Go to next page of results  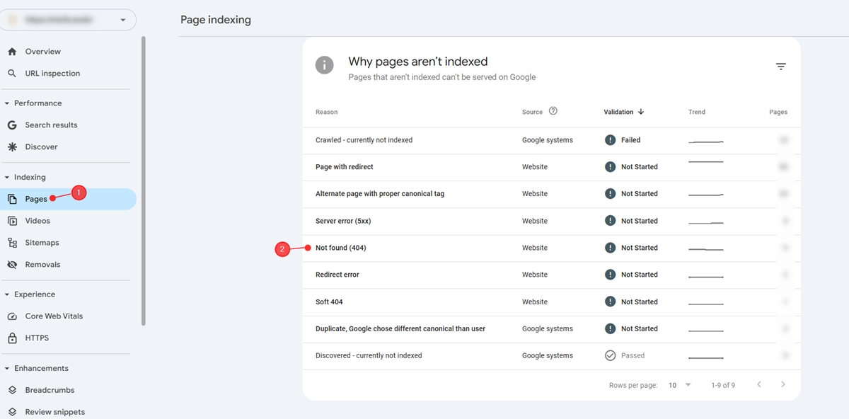click(x=783, y=385)
